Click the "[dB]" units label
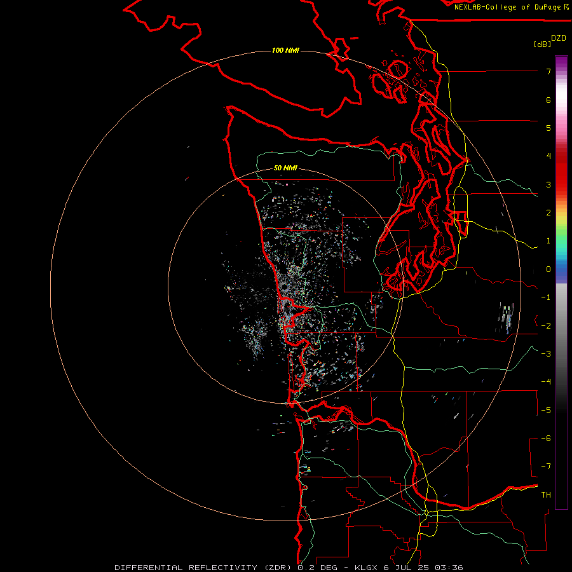The height and width of the screenshot is (572, 572). coord(542,44)
